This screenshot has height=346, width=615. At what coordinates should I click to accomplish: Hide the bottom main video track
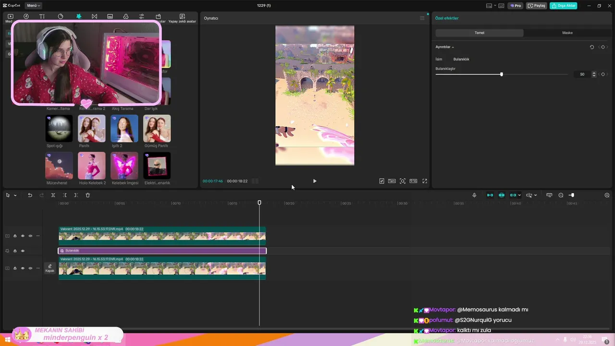(23, 268)
